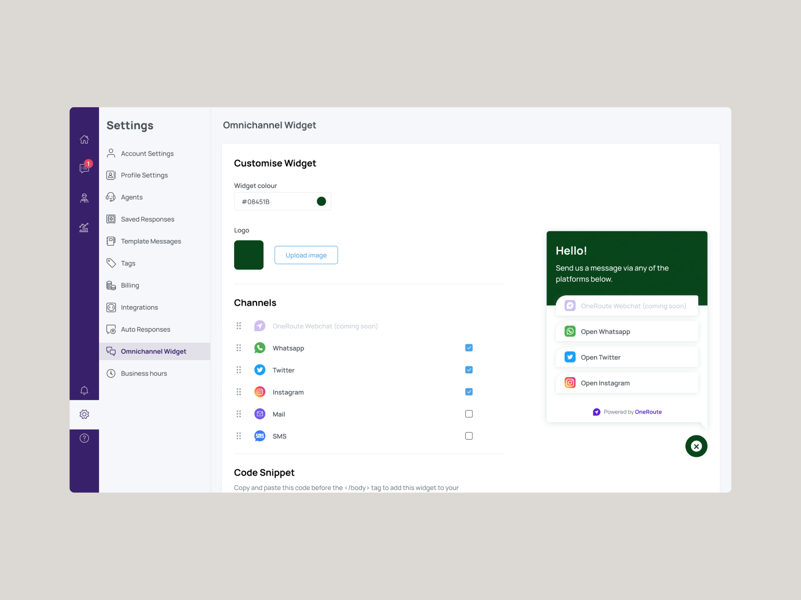Open Template Messages
Screen dimensions: 801x600
pyautogui.click(x=154, y=241)
